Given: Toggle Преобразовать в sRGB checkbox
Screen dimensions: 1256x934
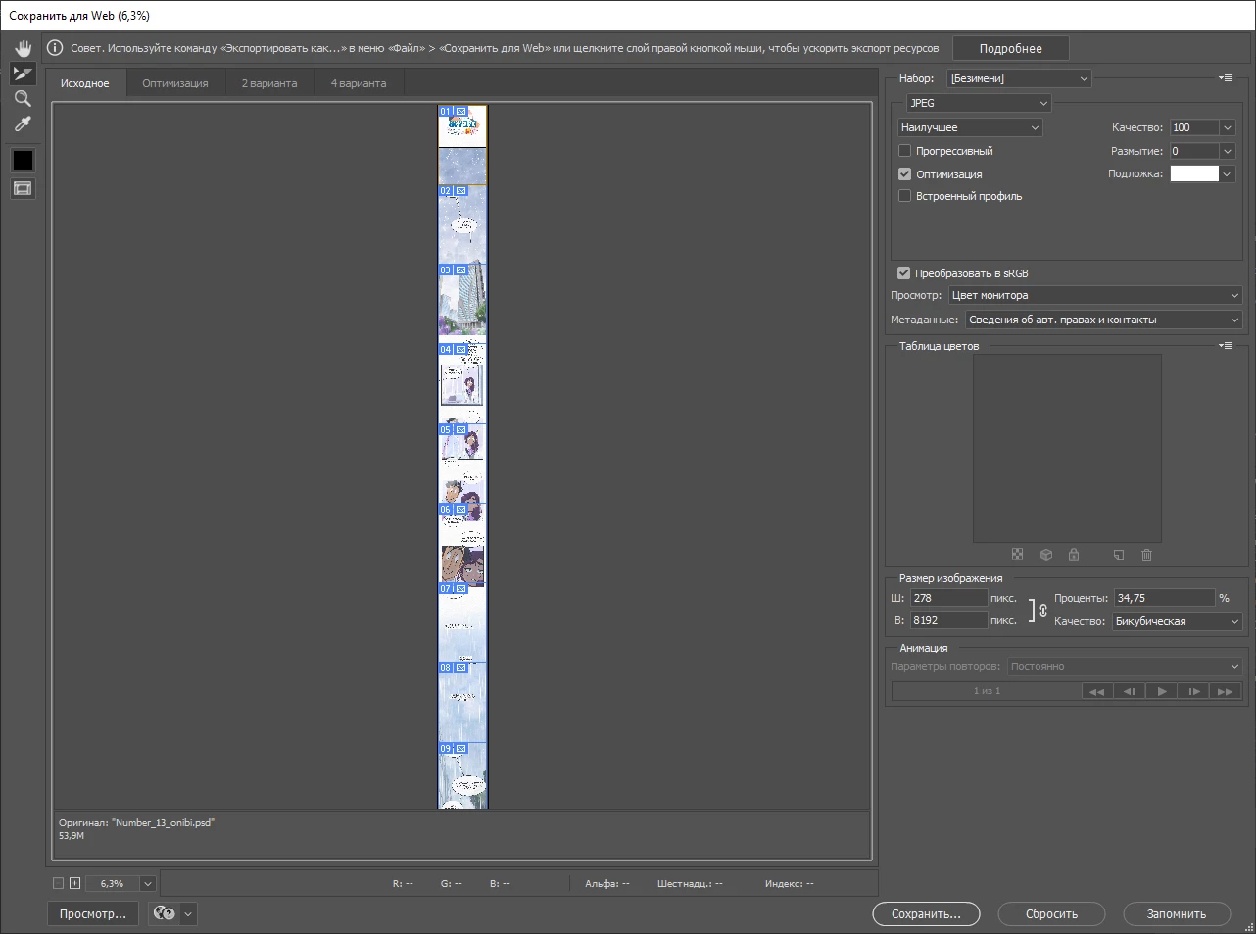Looking at the screenshot, I should 903,273.
